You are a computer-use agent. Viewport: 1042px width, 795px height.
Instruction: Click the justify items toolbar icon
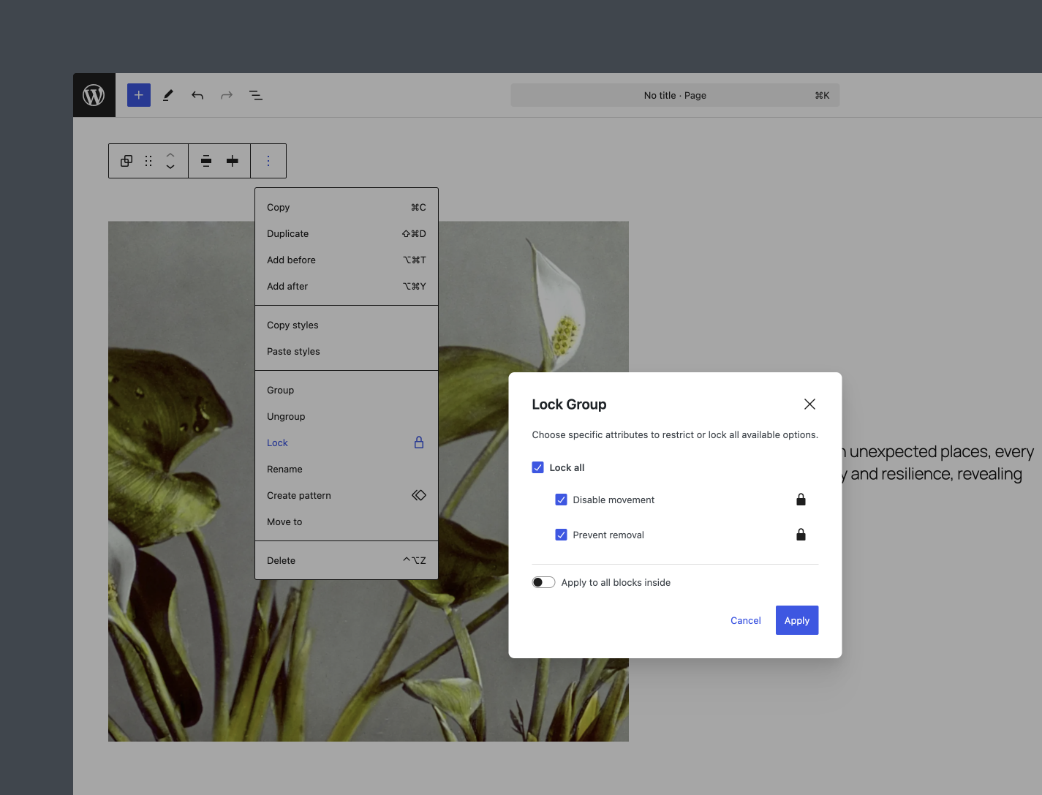(x=206, y=161)
